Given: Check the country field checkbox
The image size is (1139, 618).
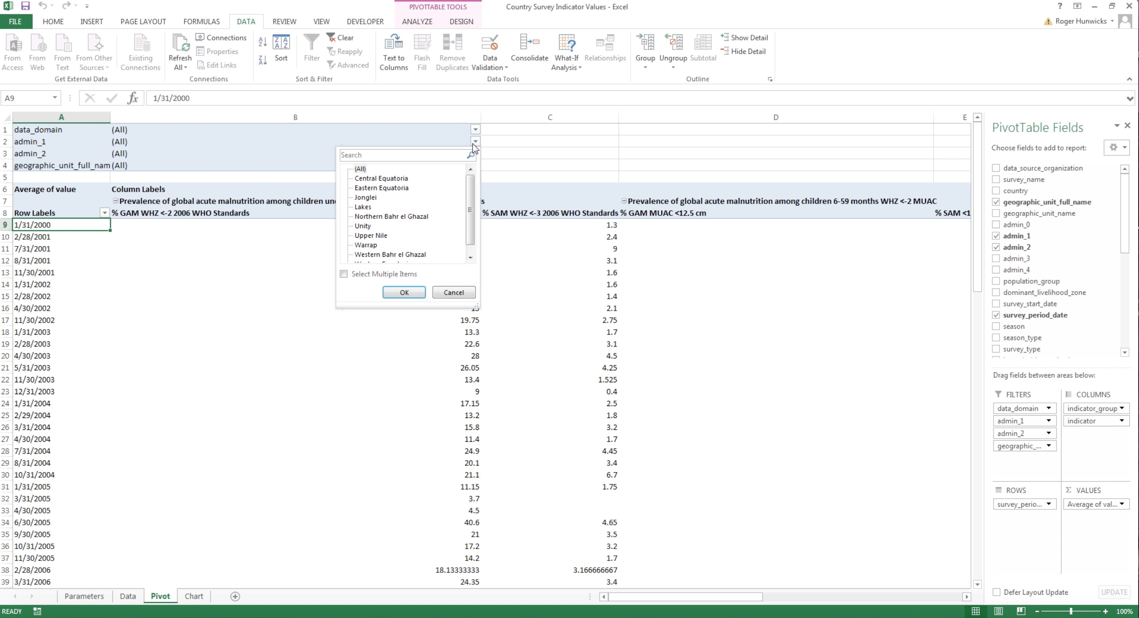Looking at the screenshot, I should point(996,191).
